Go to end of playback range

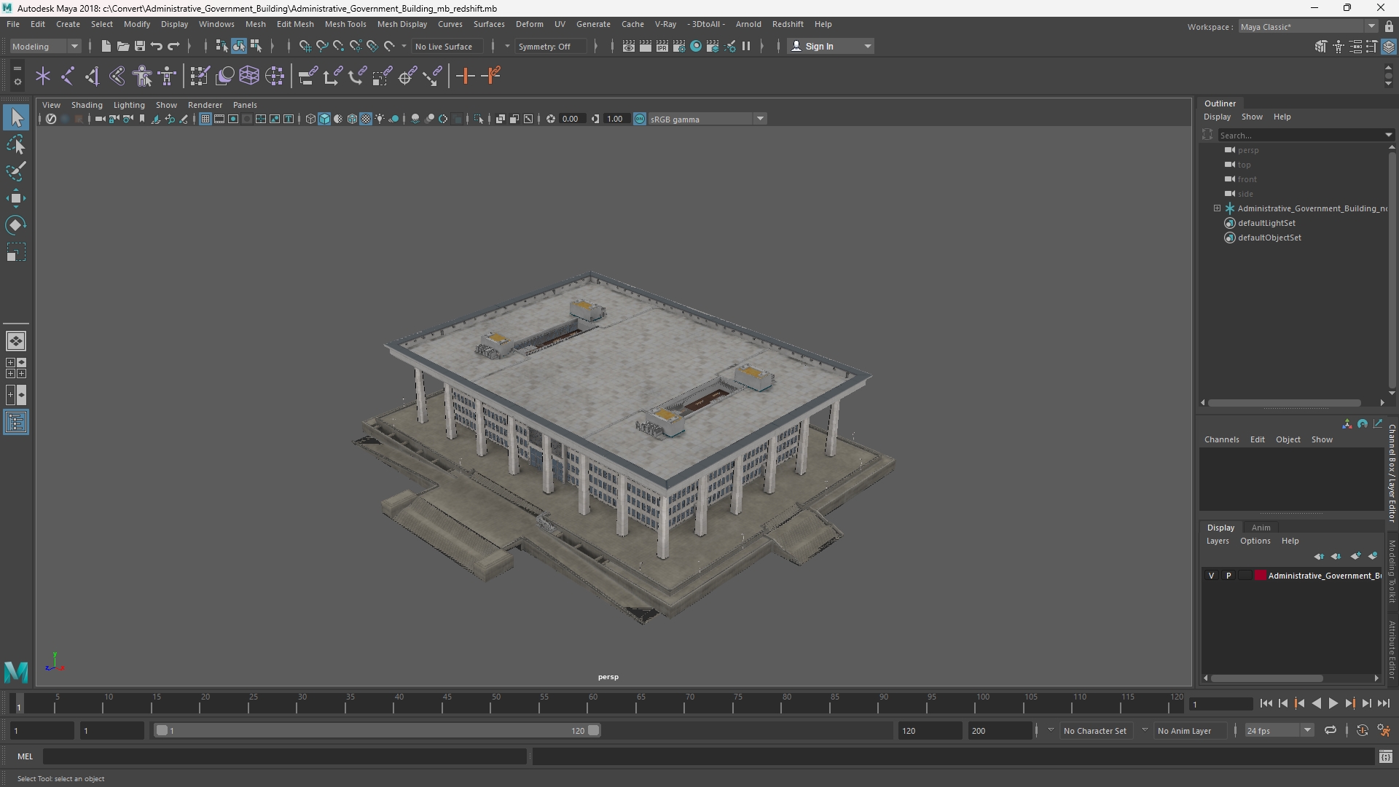point(1384,703)
